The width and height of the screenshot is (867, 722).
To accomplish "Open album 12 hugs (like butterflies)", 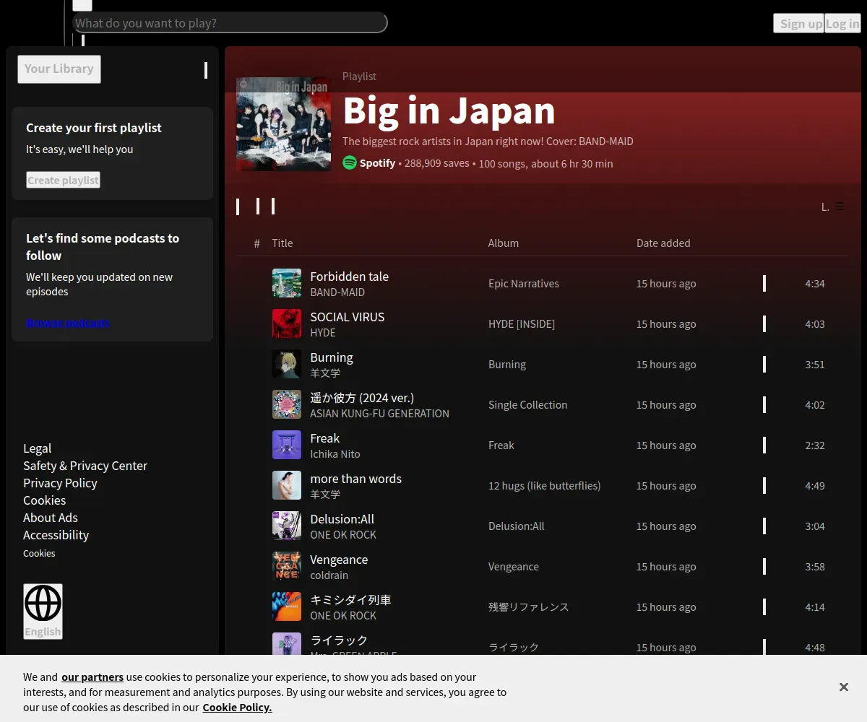I will tap(545, 485).
